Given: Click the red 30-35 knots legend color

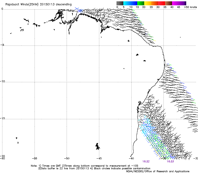Looking at the screenshot, I should tap(162, 3).
